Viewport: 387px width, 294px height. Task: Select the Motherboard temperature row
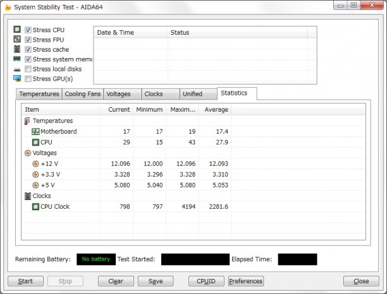pos(193,131)
